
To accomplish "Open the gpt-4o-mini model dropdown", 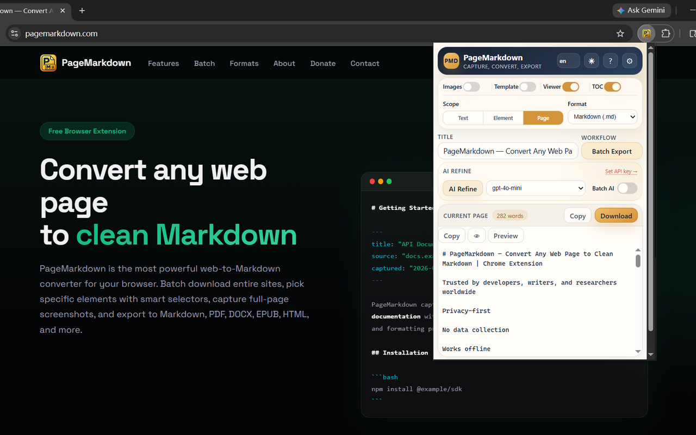I will point(536,188).
